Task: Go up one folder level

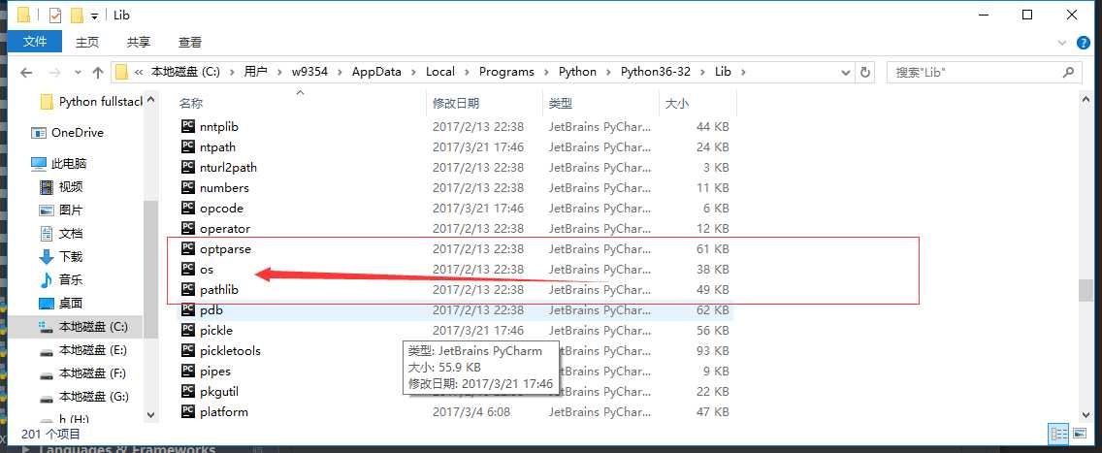Action: point(98,72)
